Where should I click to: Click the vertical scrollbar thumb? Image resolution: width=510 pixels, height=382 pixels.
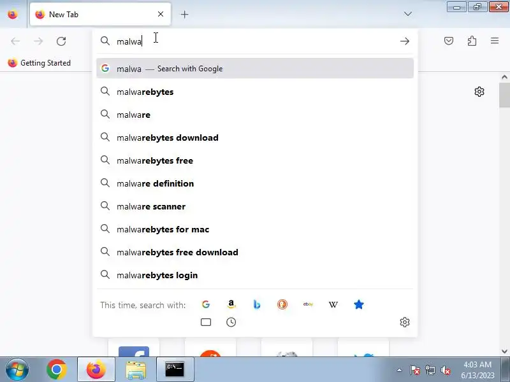pos(504,95)
